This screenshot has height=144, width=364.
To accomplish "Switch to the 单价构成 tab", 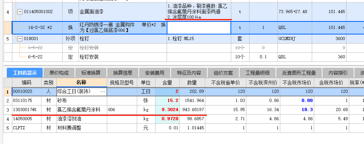I will click(x=59, y=73).
